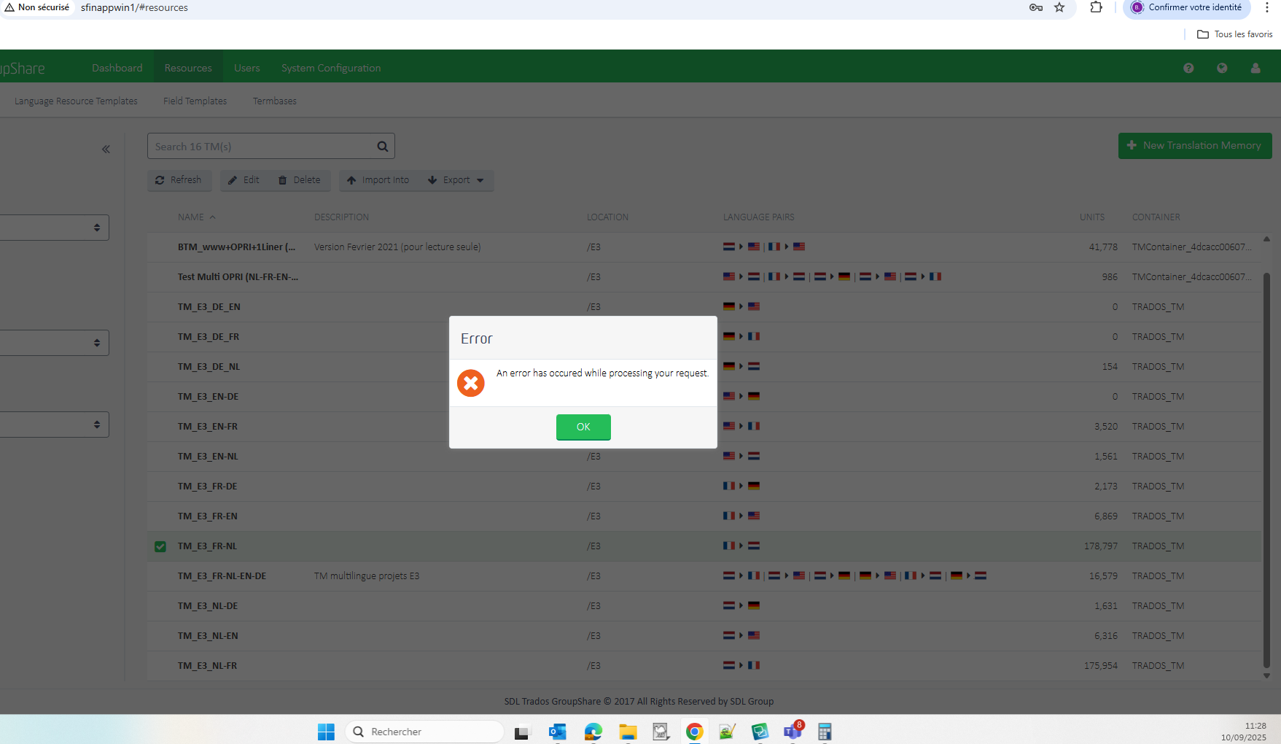Open GroupShare help via the question mark icon

(x=1188, y=68)
